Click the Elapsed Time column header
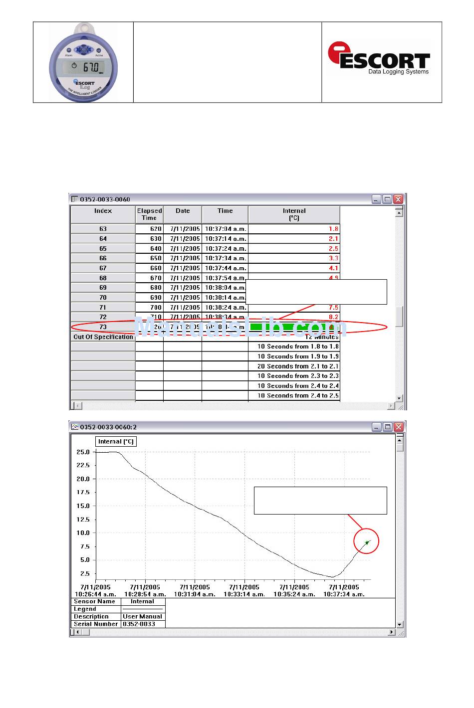Image resolution: width=474 pixels, height=708 pixels. pyautogui.click(x=149, y=214)
